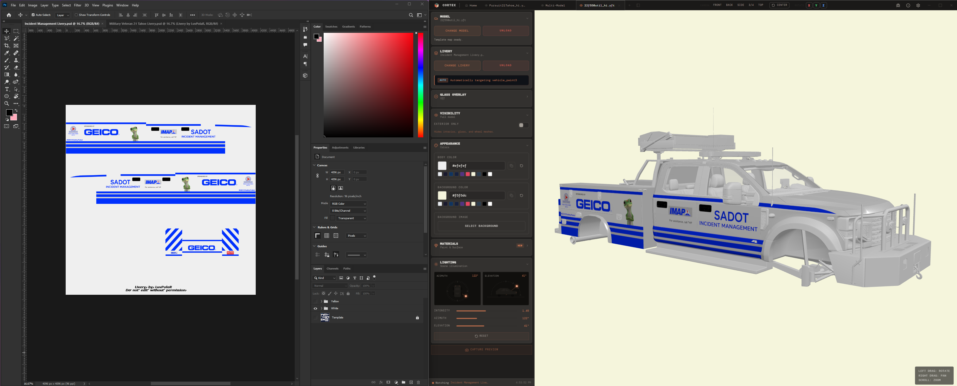Open the Cortex bug report icon

point(898,5)
